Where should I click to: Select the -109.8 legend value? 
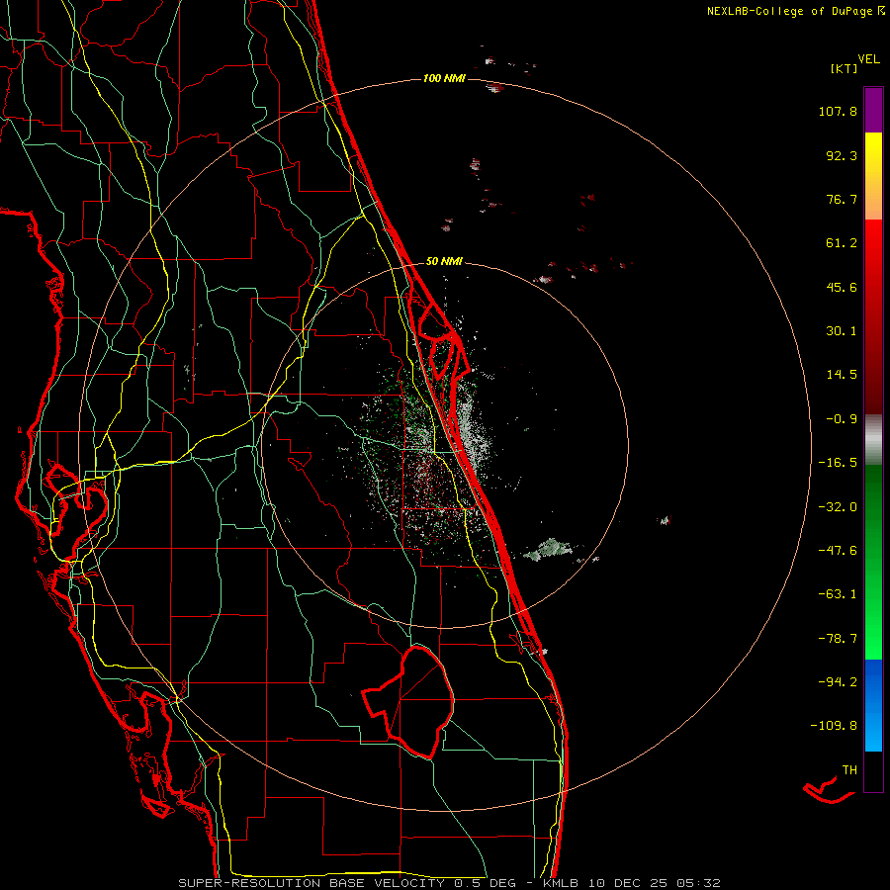(834, 726)
